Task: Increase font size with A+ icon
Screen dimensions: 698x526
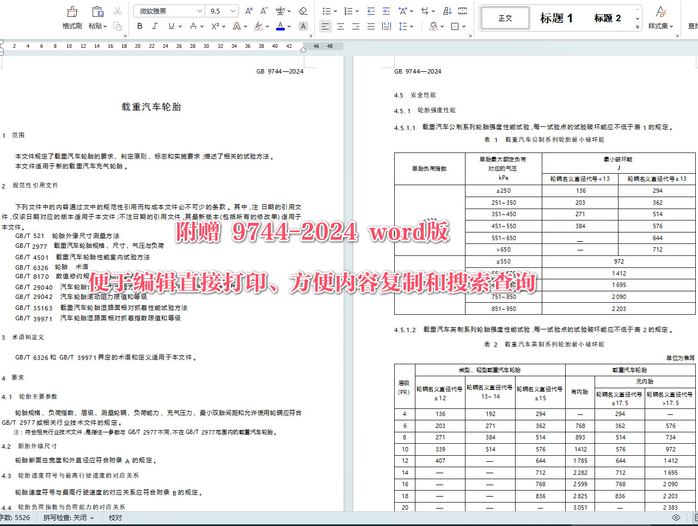Action: click(249, 11)
